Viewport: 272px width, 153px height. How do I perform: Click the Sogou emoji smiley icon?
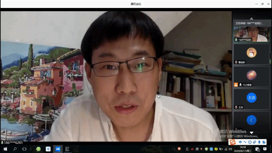[250, 142]
